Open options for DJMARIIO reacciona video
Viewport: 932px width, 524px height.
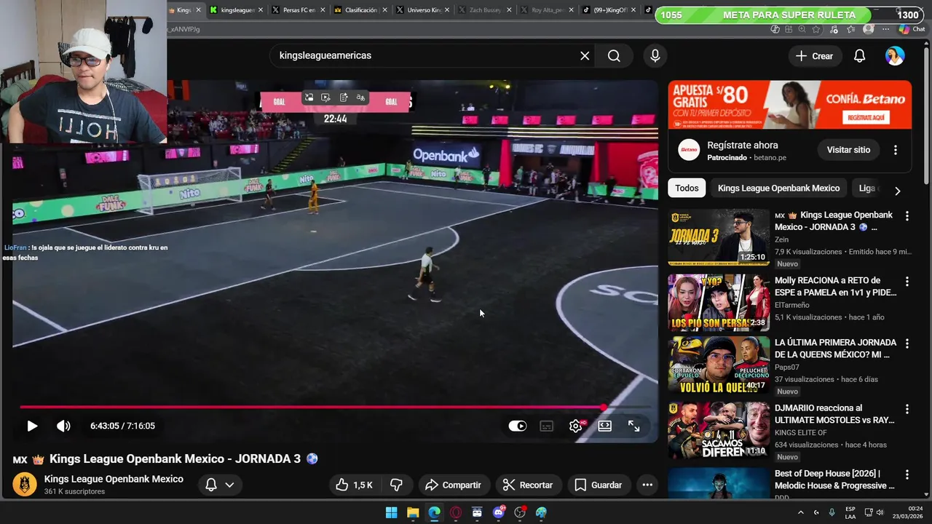(907, 409)
